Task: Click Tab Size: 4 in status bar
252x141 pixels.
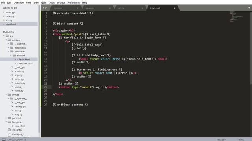Action: [x=221, y=139]
